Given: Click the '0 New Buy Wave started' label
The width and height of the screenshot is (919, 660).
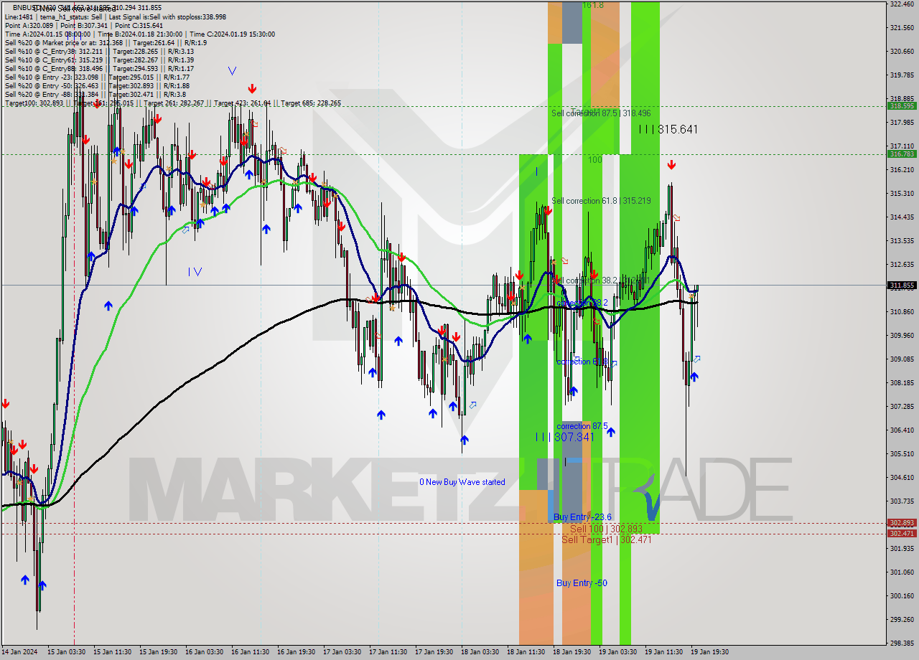Looking at the screenshot, I should point(462,482).
